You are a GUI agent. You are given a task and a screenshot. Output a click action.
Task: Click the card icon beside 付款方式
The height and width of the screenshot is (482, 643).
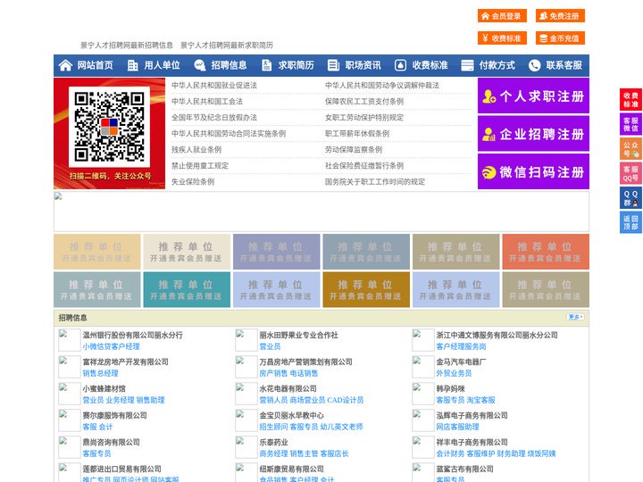point(467,65)
